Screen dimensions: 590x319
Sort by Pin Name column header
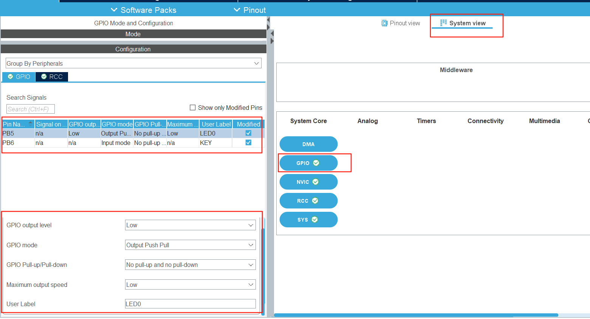pyautogui.click(x=18, y=124)
